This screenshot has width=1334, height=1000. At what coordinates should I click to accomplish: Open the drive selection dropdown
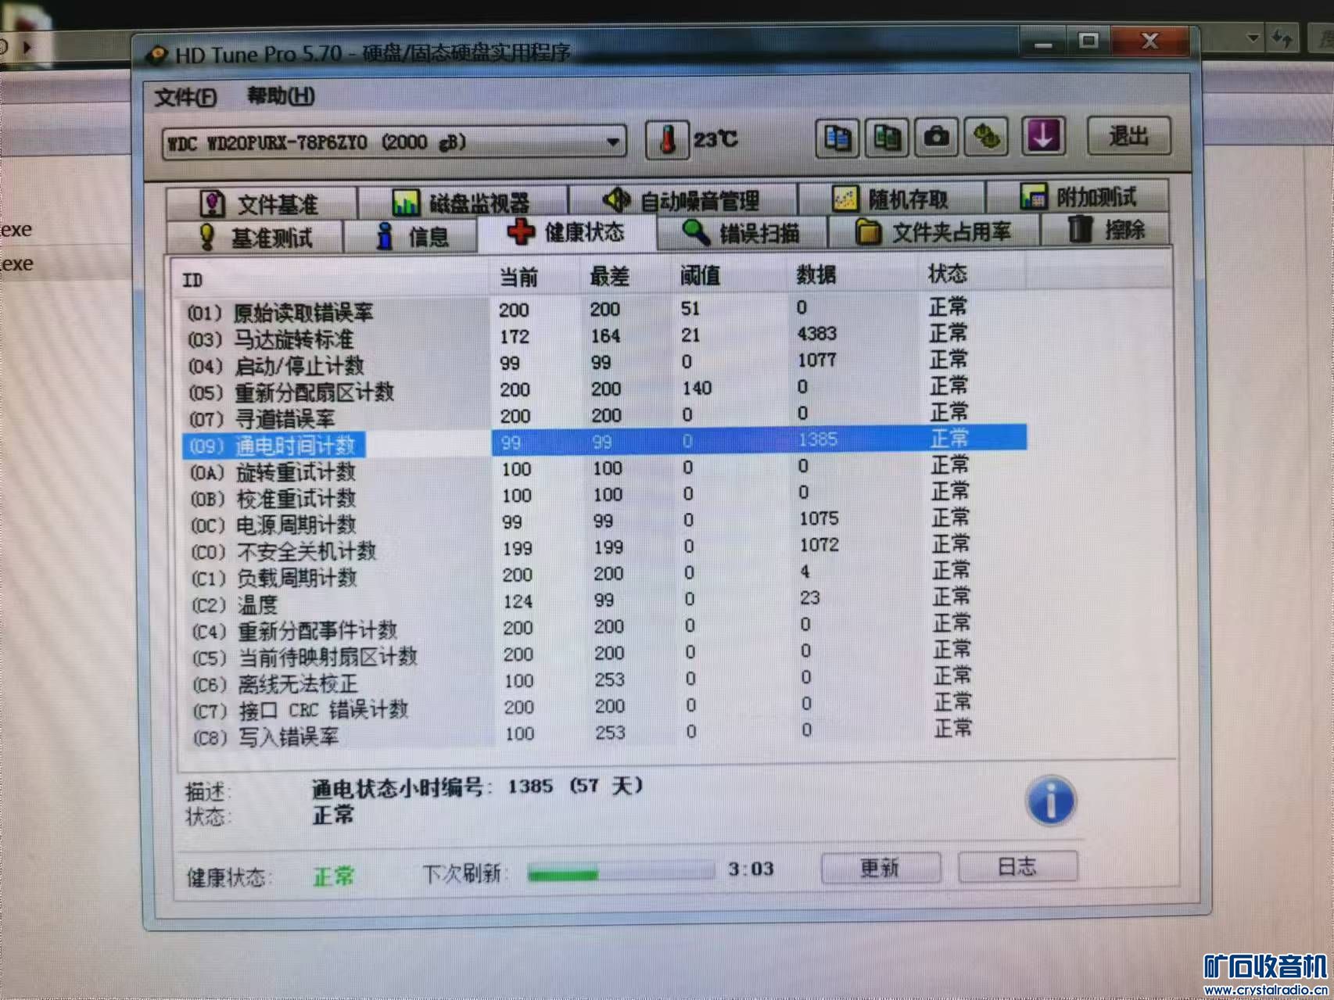pyautogui.click(x=394, y=143)
